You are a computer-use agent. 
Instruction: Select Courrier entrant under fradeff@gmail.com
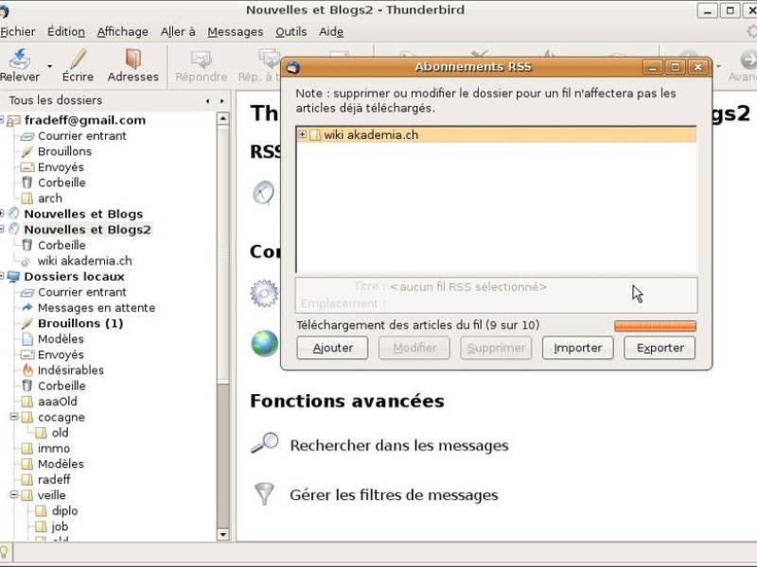82,136
